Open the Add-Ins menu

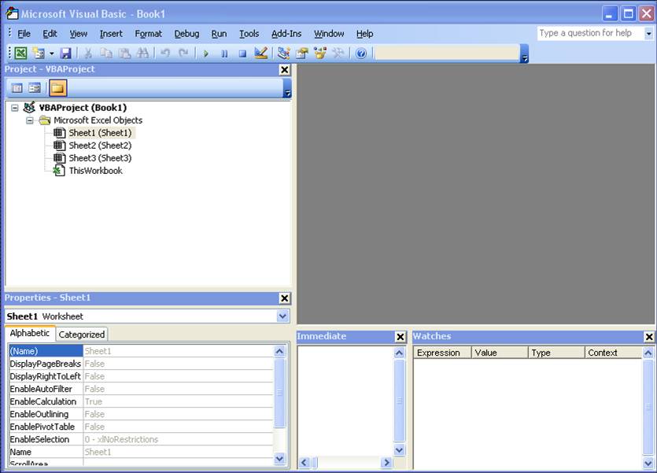tap(286, 34)
